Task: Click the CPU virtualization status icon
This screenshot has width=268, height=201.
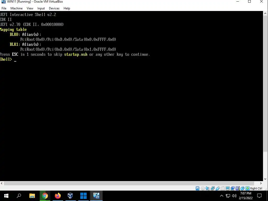Action: point(237,188)
